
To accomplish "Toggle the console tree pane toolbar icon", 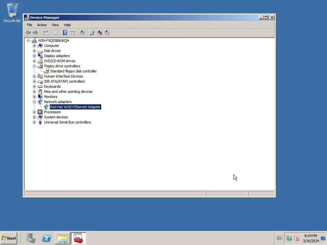I will [x=45, y=33].
